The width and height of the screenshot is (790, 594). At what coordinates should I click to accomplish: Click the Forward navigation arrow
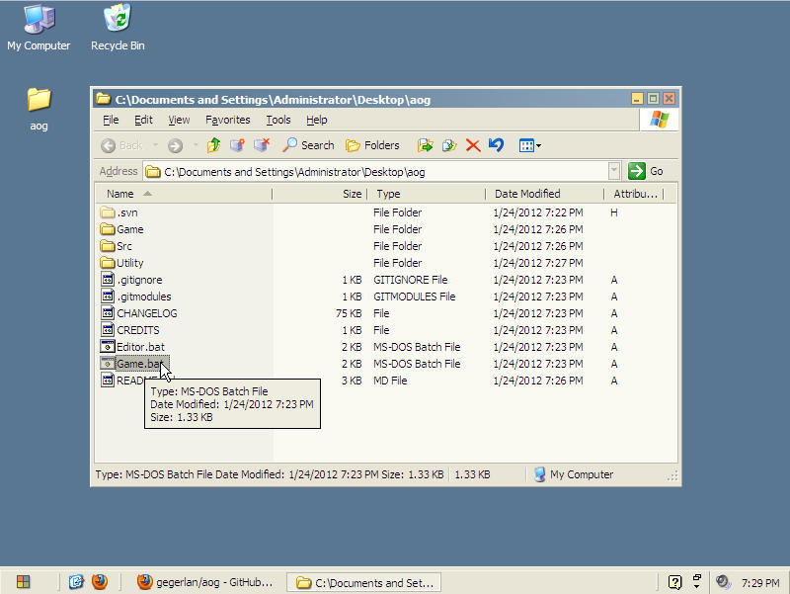coord(175,145)
